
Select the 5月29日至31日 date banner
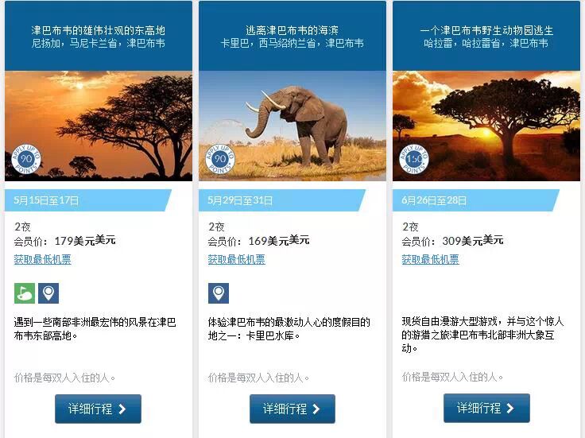(282, 200)
